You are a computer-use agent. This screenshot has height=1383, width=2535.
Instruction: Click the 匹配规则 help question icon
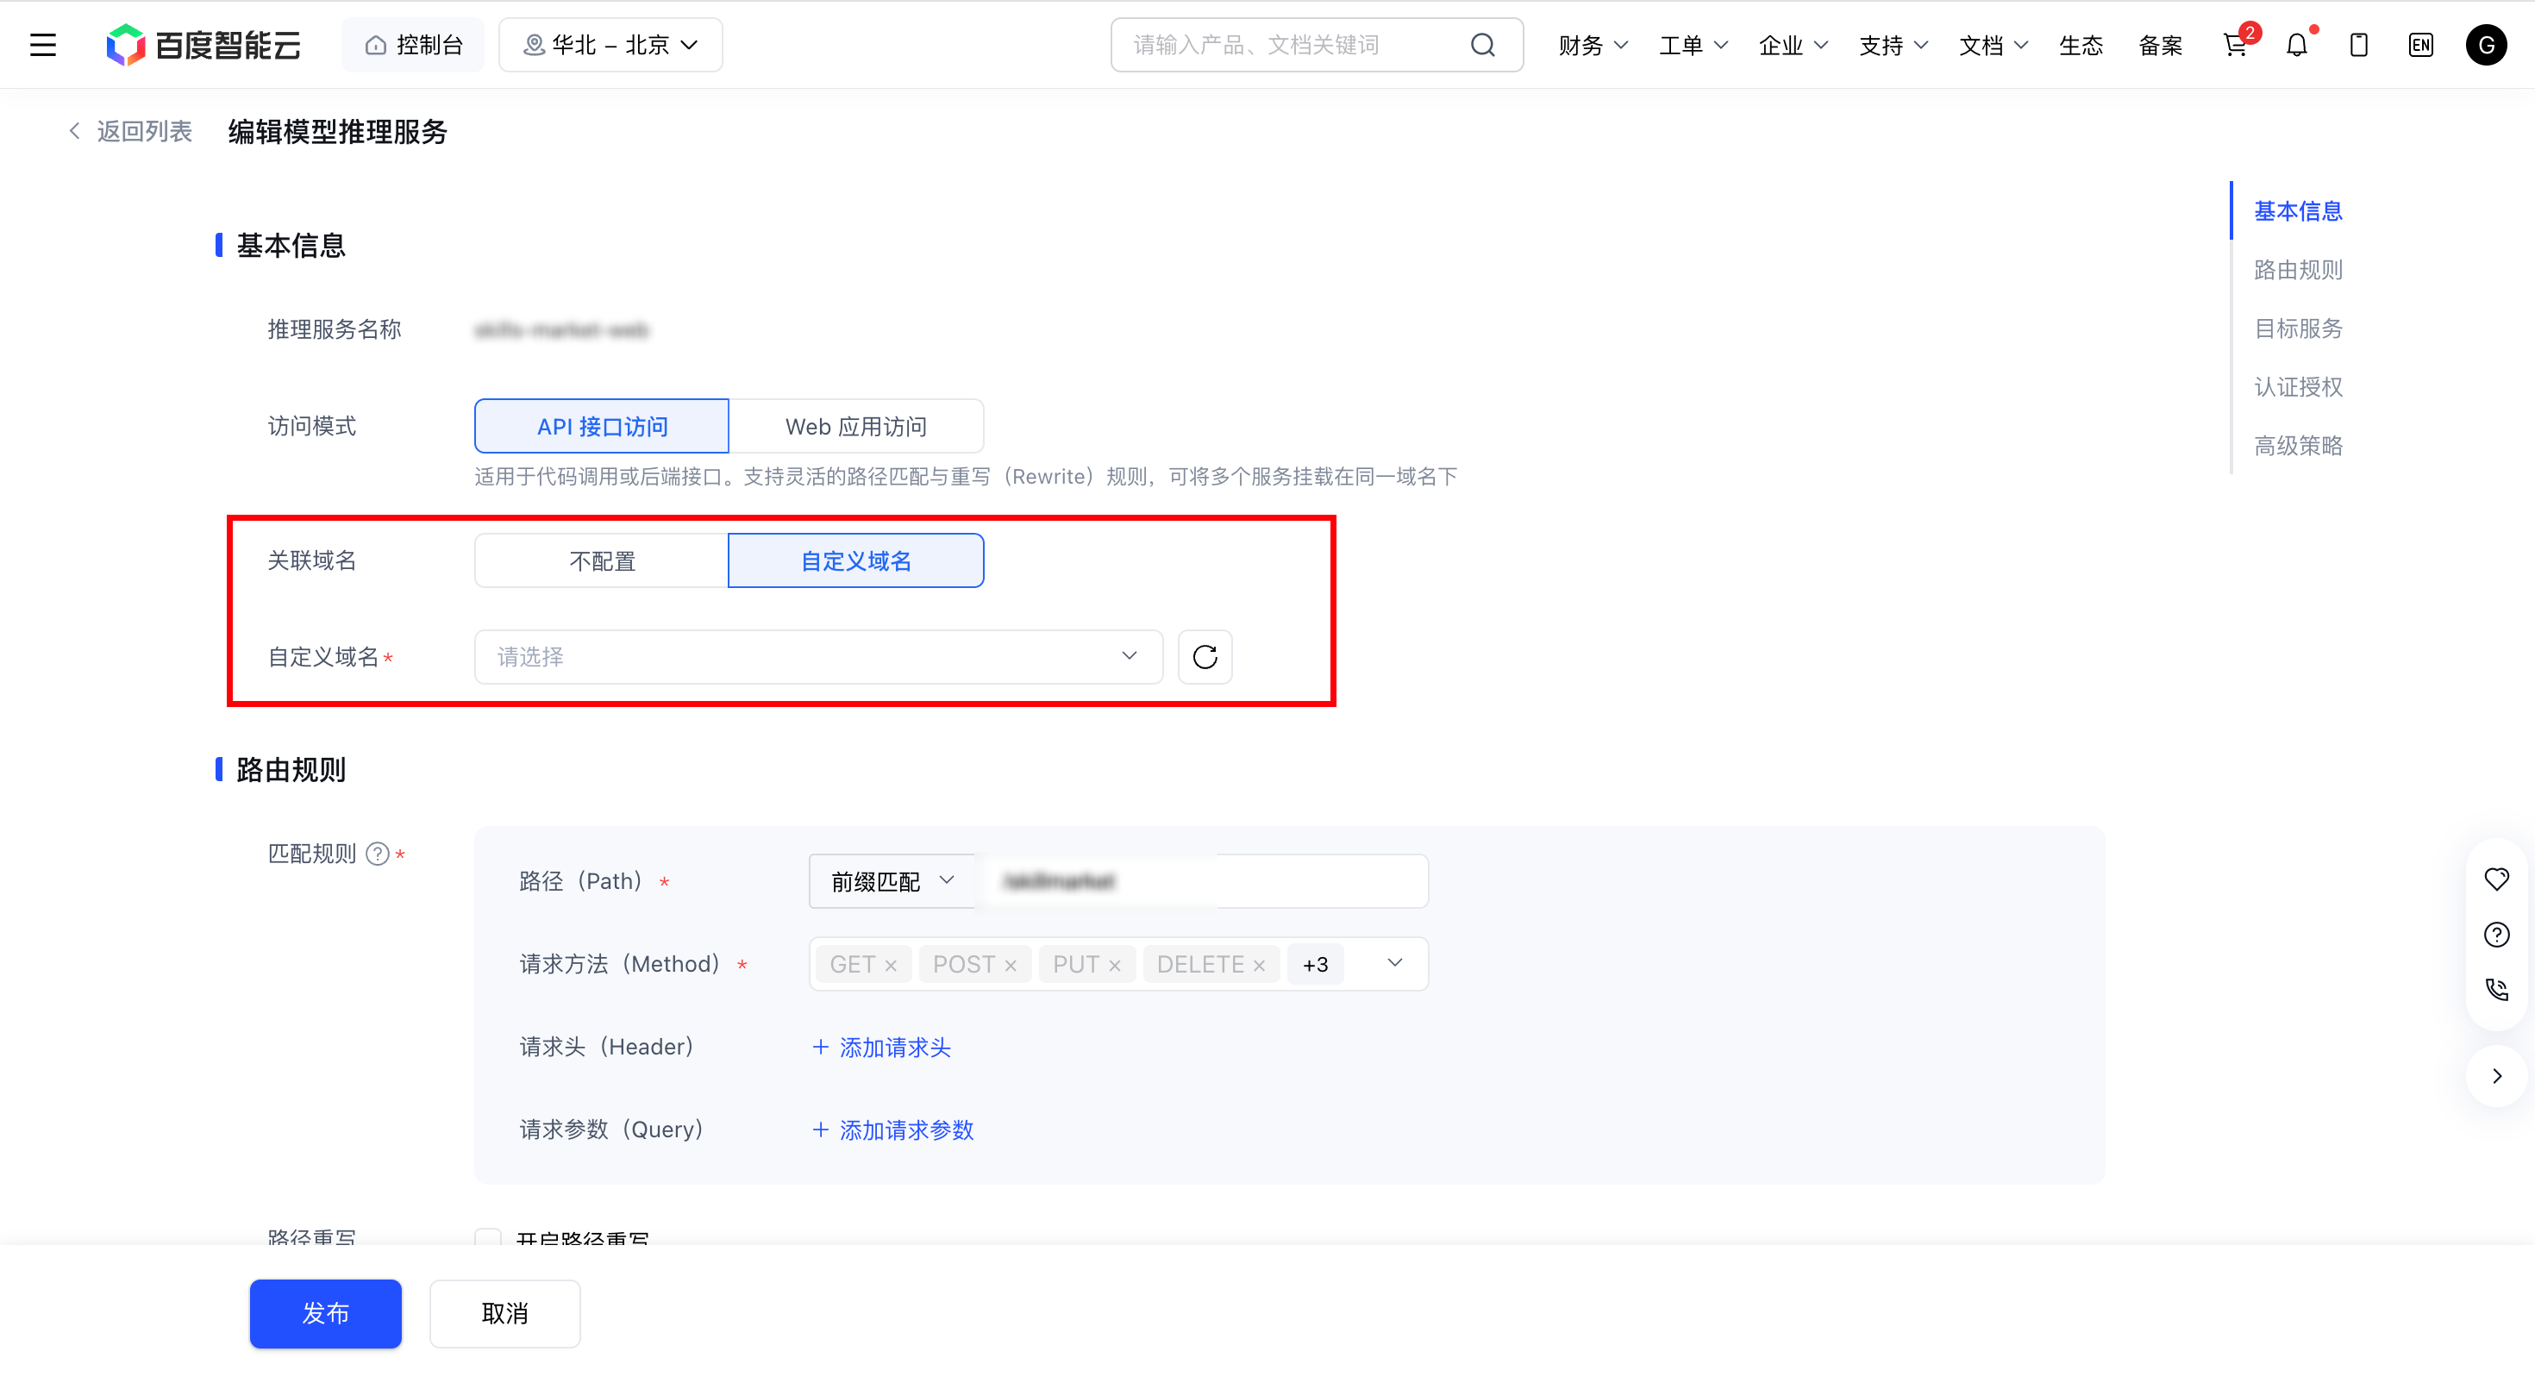[x=377, y=854]
